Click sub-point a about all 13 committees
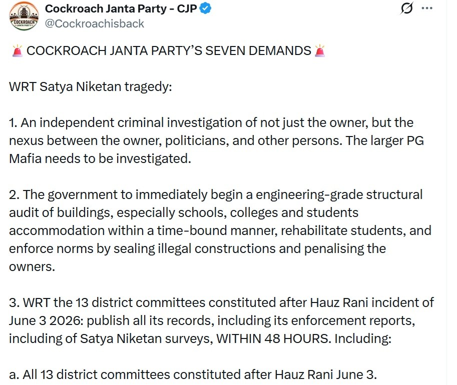The width and height of the screenshot is (457, 385). coord(193,374)
